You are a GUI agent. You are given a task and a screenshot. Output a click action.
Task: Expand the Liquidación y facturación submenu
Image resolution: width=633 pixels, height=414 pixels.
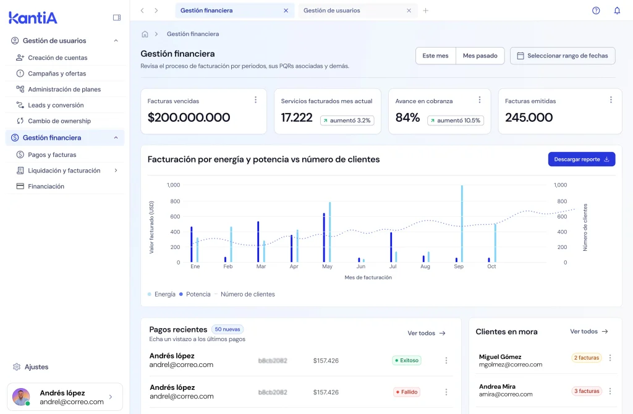[x=116, y=171]
